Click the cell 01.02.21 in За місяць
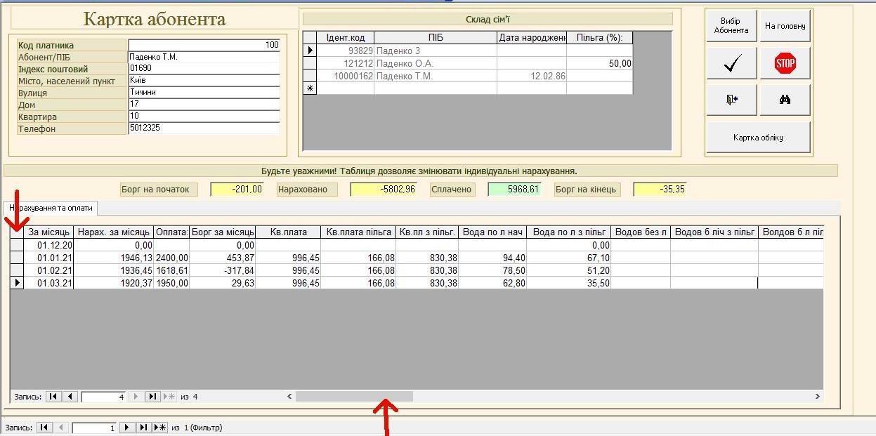The image size is (876, 436). tap(49, 270)
